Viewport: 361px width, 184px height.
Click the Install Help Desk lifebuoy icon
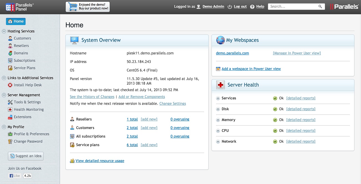10,85
